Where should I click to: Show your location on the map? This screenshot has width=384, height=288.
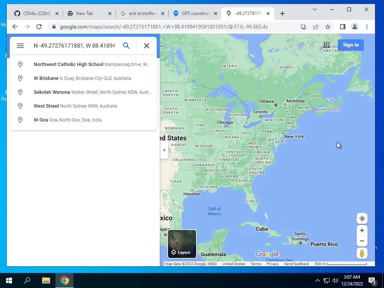(362, 219)
